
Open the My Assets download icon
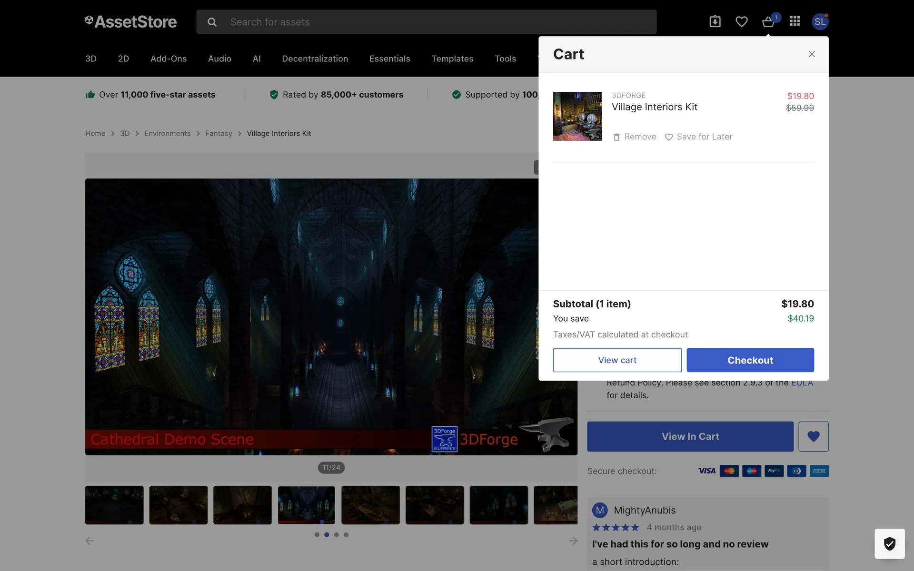pos(715,21)
